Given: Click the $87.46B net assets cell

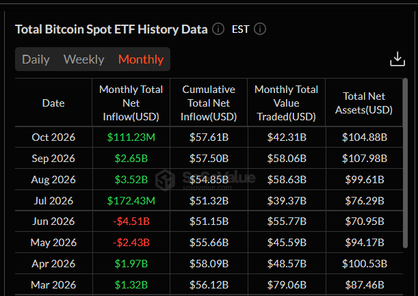Looking at the screenshot, I should pos(364,284).
